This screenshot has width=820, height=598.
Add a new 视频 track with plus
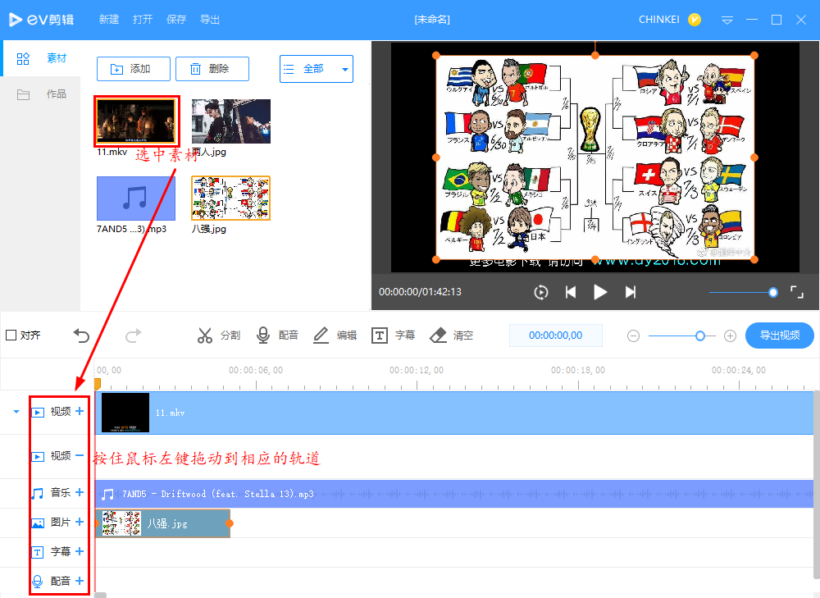click(80, 411)
